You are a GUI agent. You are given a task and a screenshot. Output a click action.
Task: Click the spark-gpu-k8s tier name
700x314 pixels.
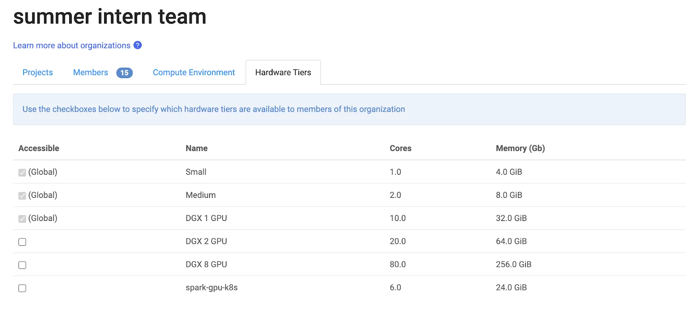tap(211, 287)
